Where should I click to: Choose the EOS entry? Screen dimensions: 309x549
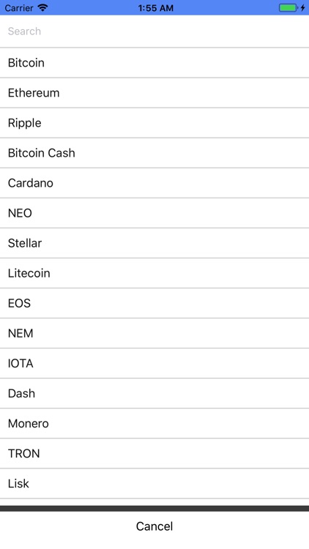[x=154, y=304]
